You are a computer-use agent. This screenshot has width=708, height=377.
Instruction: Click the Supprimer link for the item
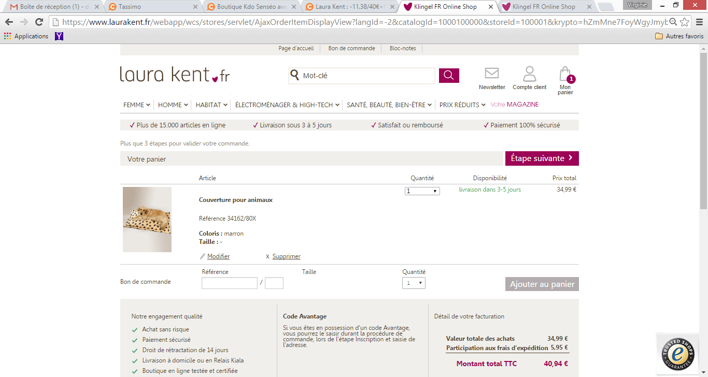click(x=286, y=256)
